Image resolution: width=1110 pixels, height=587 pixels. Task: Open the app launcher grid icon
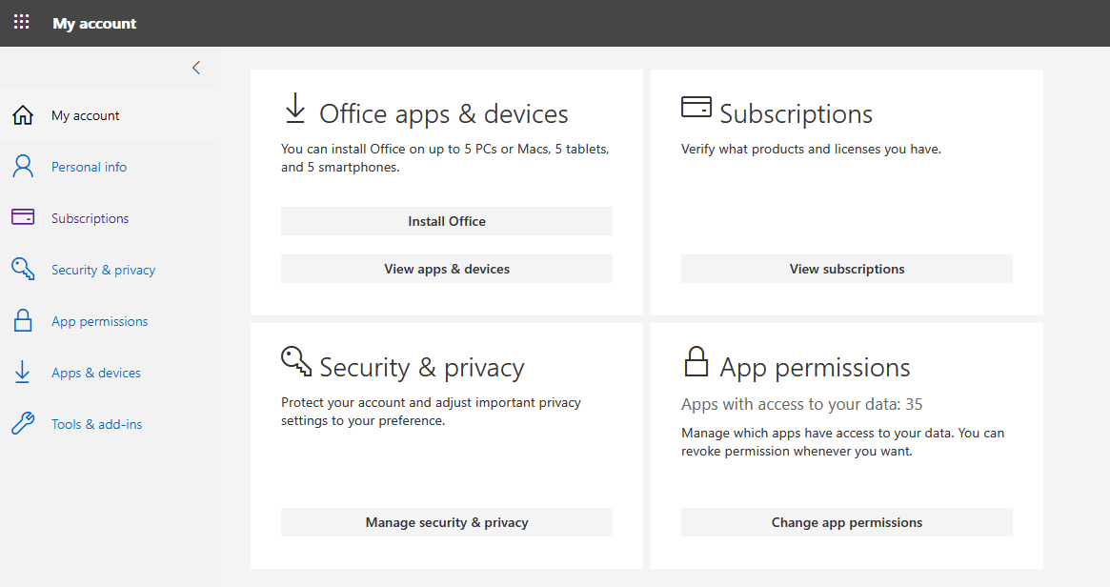pyautogui.click(x=22, y=22)
